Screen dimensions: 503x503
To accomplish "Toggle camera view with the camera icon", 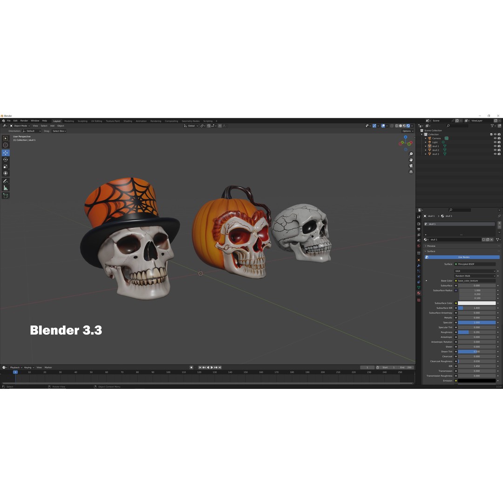I will 411,166.
